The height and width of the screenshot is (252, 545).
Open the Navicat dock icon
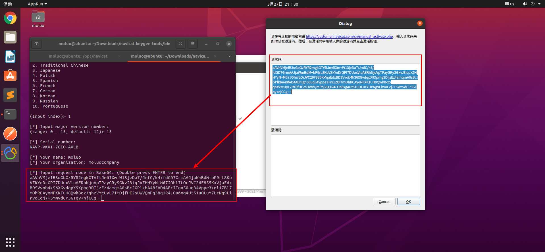pyautogui.click(x=10, y=153)
